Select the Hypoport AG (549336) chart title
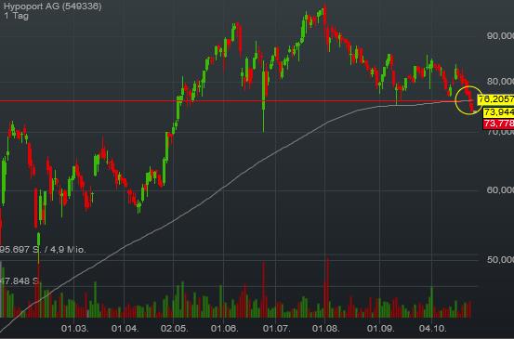 [53, 7]
